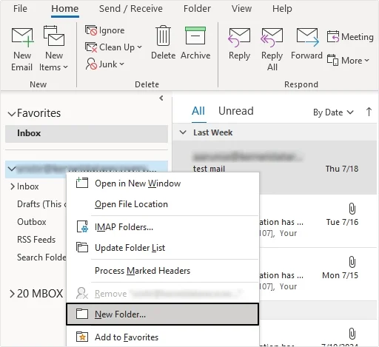Click attachment paperclip on Tue 7/16 message

coord(352,209)
